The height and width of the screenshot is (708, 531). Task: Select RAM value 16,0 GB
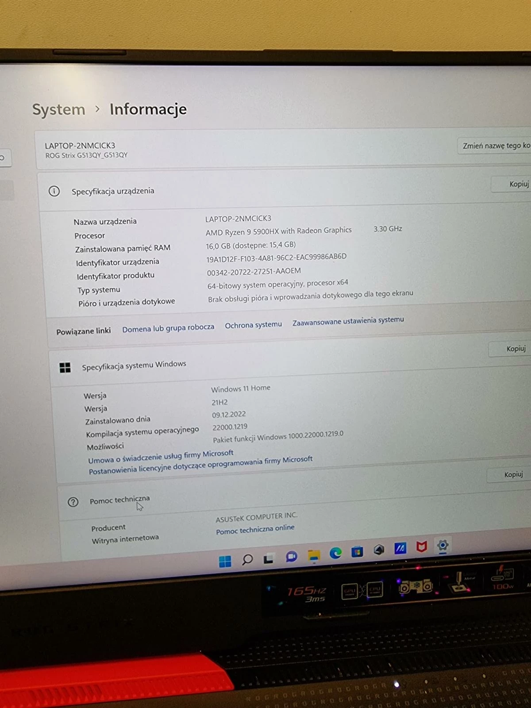point(250,245)
